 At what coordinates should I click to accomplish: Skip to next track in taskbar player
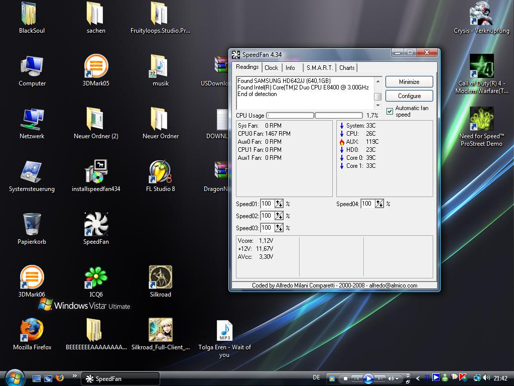point(379,378)
